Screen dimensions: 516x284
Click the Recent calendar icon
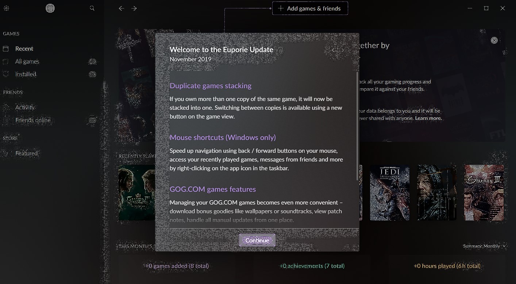5,48
